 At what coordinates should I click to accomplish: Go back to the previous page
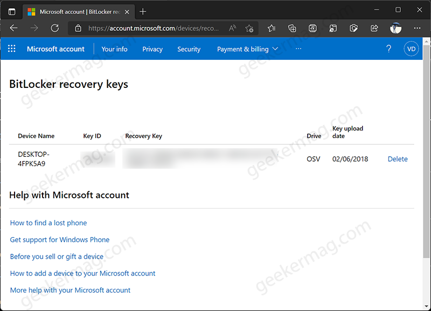tap(13, 28)
